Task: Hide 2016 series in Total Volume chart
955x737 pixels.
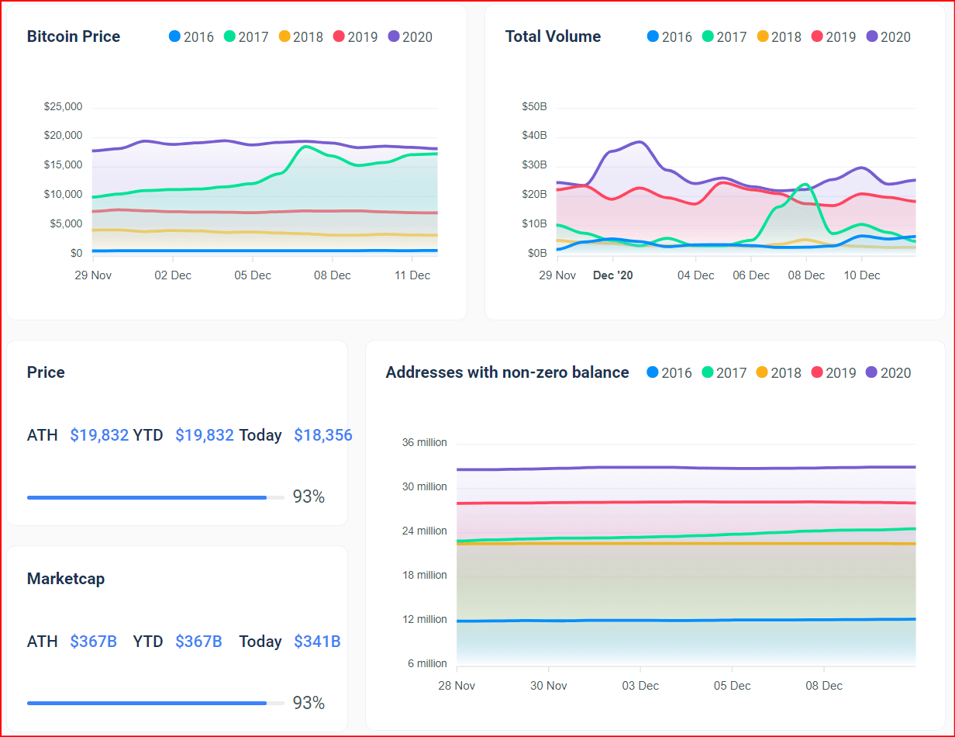Action: point(669,36)
